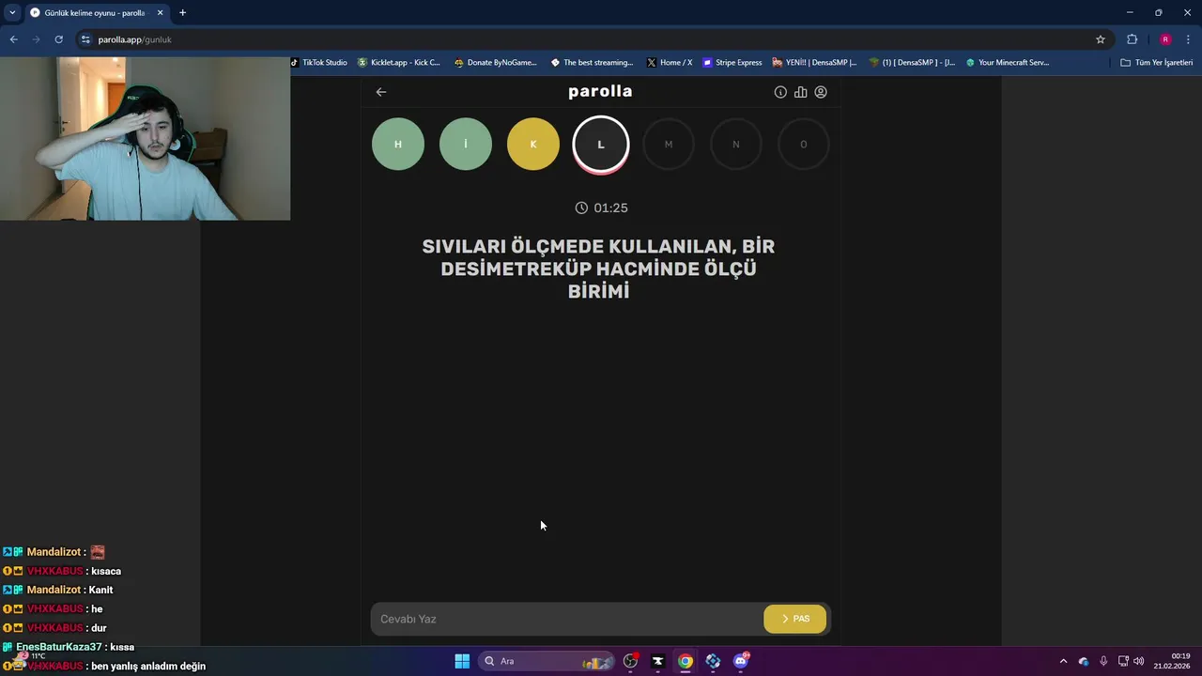This screenshot has width=1202, height=676.
Task: Open the network tray icon
Action: click(1123, 661)
